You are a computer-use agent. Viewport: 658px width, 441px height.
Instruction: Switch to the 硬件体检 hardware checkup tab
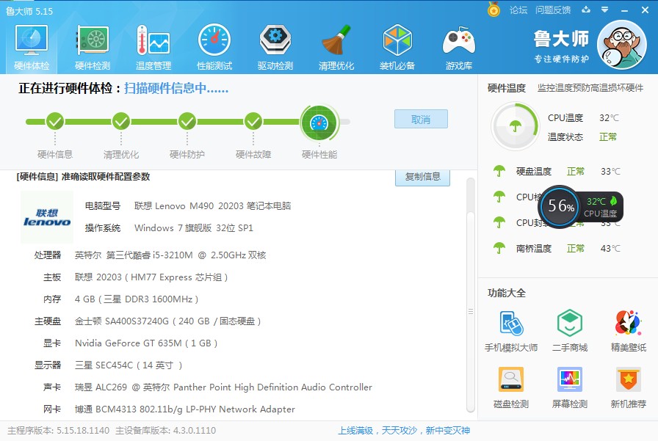[32, 46]
